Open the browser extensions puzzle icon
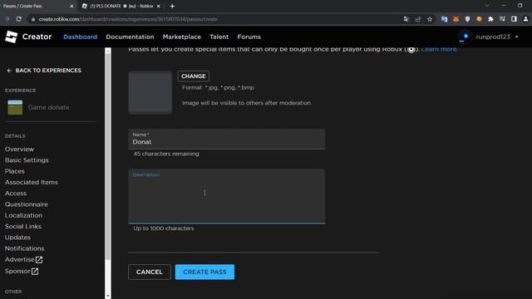This screenshot has width=532, height=299. pyautogui.click(x=490, y=19)
